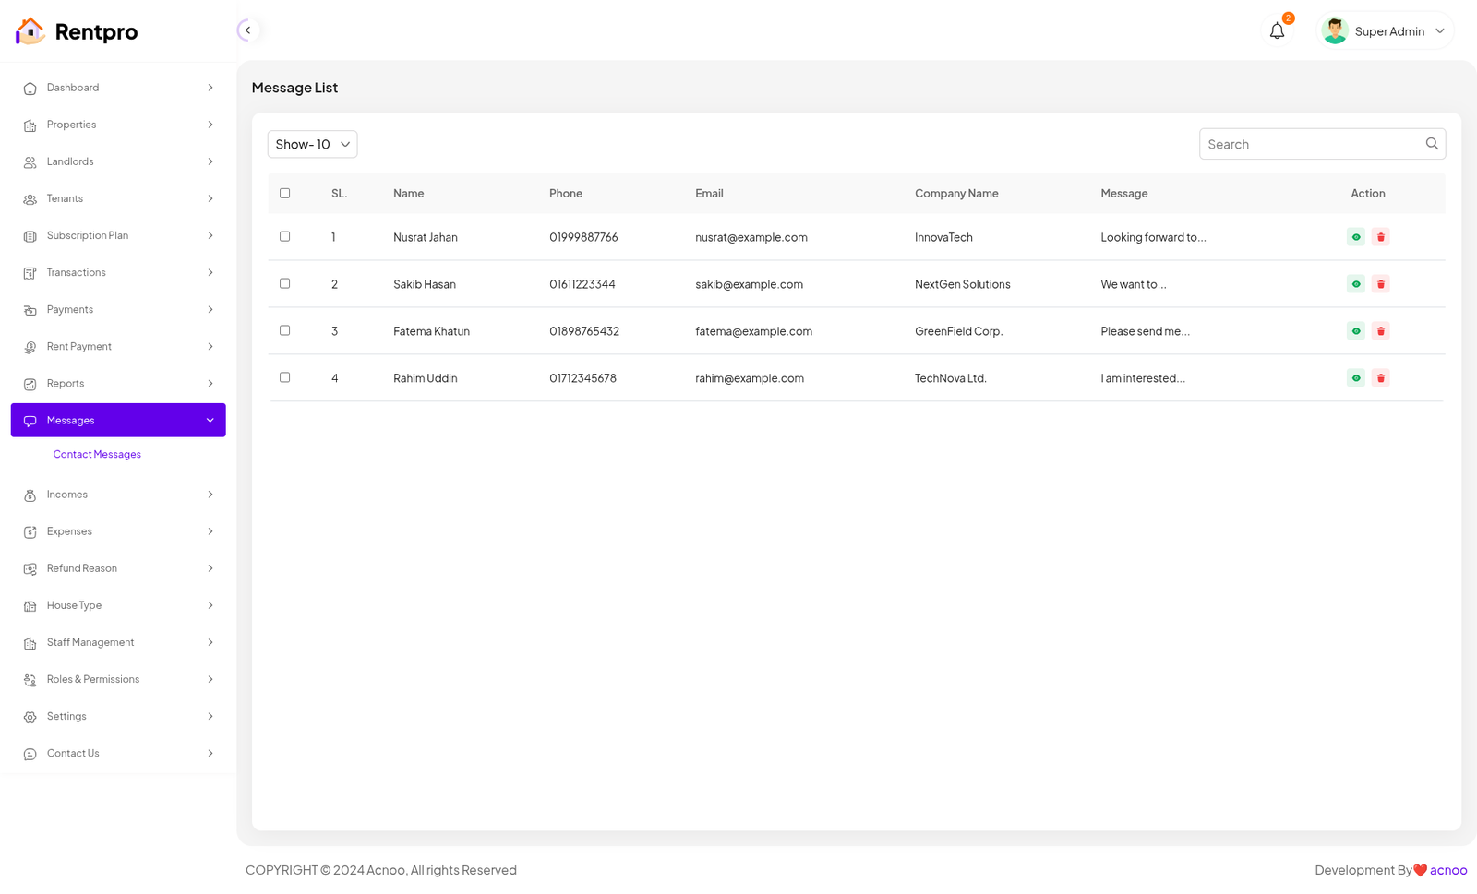
Task: Check the checkbox for Nusrat Jahan's row
Action: (x=284, y=237)
